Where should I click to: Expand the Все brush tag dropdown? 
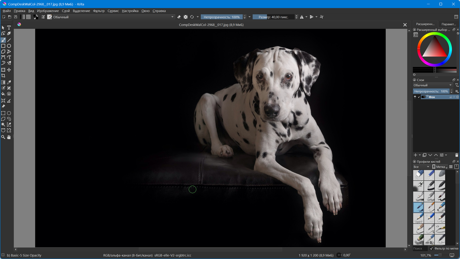421,167
